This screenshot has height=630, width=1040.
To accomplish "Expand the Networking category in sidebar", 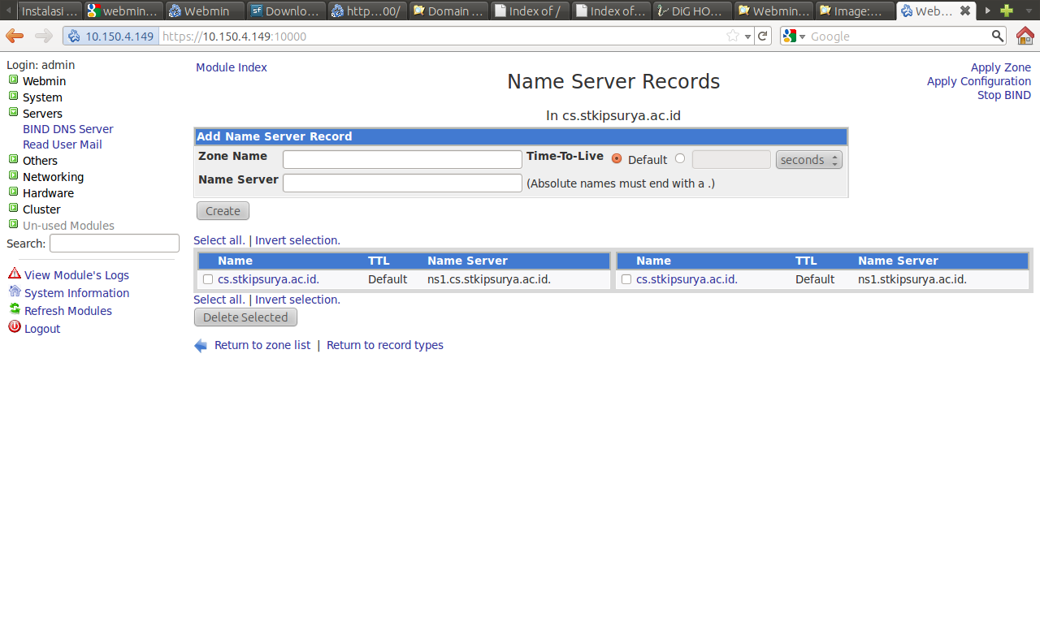I will click(x=14, y=176).
